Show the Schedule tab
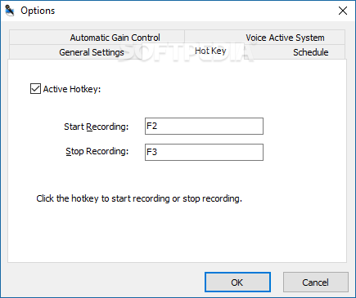 (x=311, y=52)
